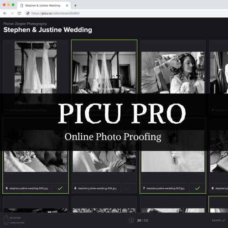228x228 pixels.
Task: Click the browser forward arrow
Action: click(x=12, y=13)
